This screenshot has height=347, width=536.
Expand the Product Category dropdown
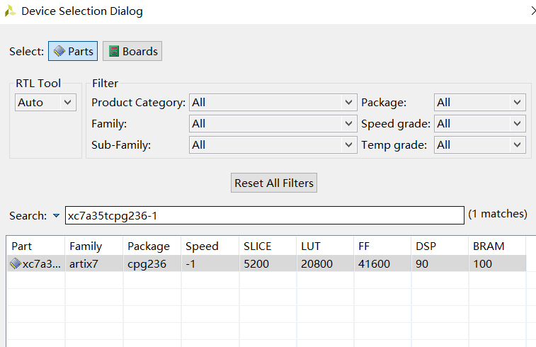(273, 103)
